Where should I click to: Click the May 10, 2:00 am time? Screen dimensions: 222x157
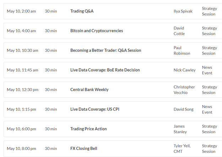point(21,11)
